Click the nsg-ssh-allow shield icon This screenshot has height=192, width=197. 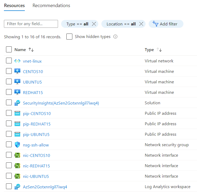click(x=17, y=145)
